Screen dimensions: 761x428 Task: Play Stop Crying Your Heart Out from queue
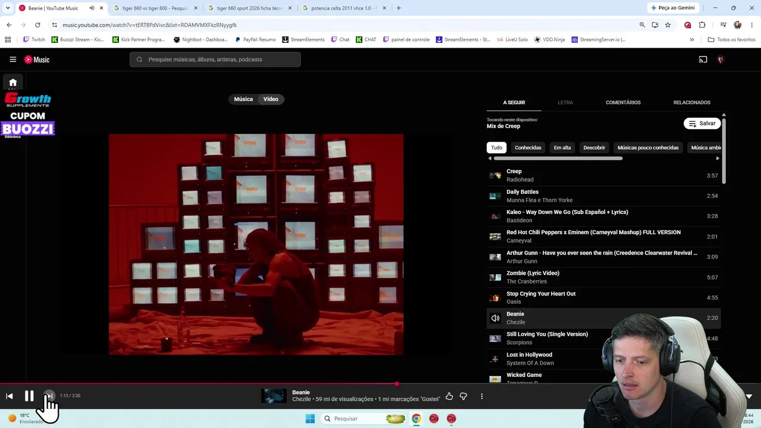(603, 298)
